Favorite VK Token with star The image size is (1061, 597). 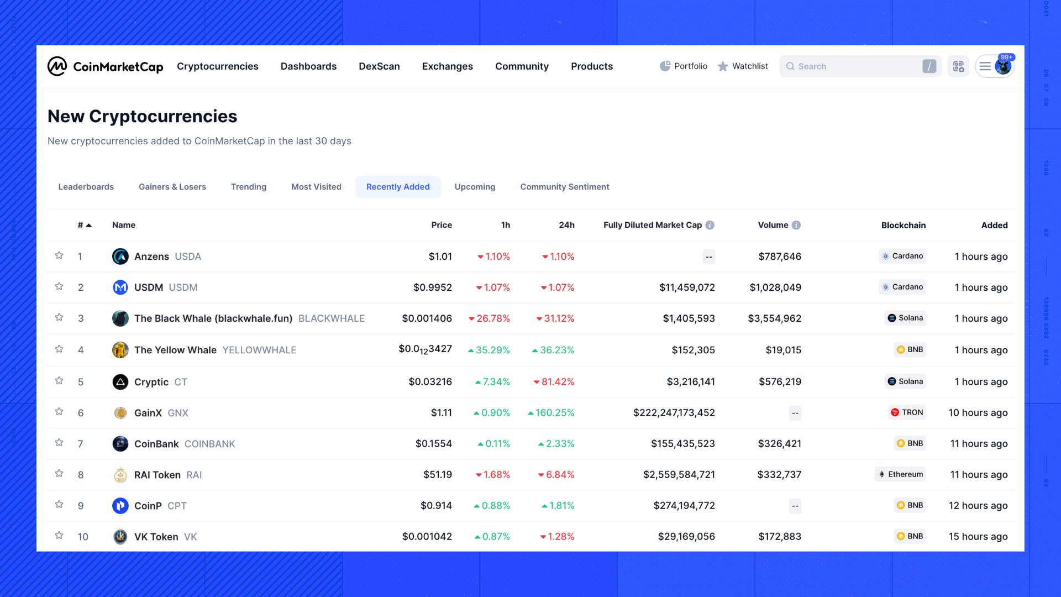(59, 536)
